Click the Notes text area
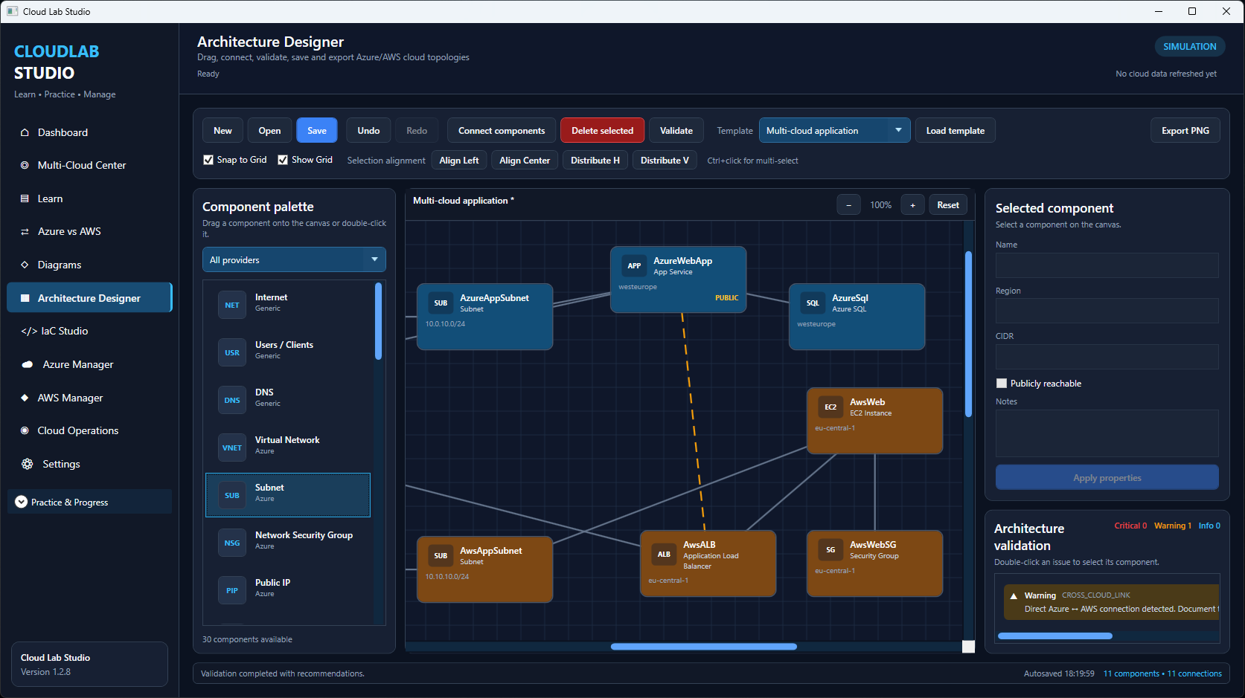The height and width of the screenshot is (698, 1245). click(x=1107, y=433)
